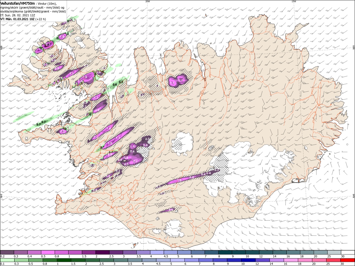Pick darkest green rain swatch between 1 and 1.5
This screenshot has height=266, width=355.
(x=64, y=260)
